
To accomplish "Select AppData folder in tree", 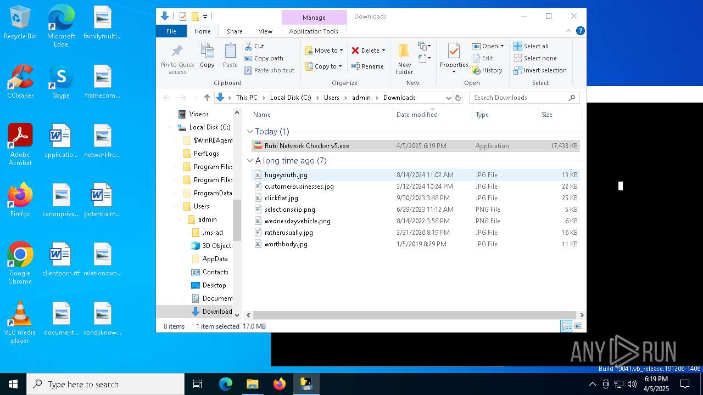I will [215, 259].
